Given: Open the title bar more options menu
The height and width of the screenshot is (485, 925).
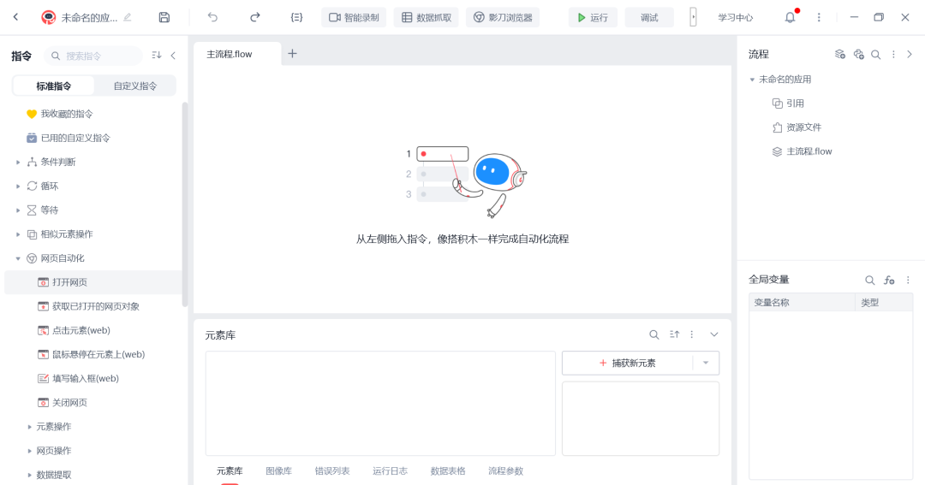Looking at the screenshot, I should coord(819,17).
